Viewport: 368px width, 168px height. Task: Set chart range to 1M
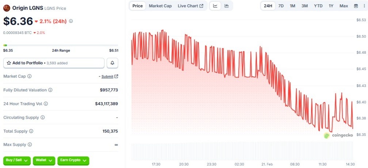(292, 6)
